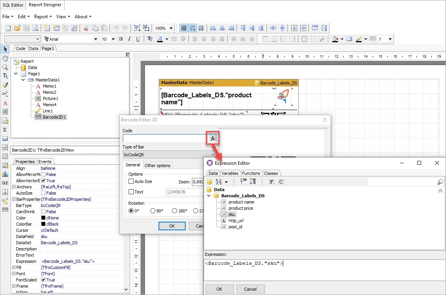Click the fx expression button beside Code
Viewport: 446px width, 295px height.
point(213,138)
